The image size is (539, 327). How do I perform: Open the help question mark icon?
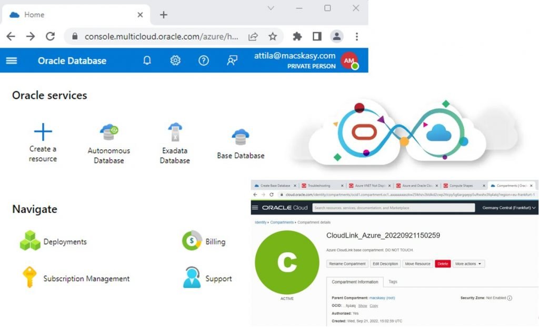coord(204,60)
